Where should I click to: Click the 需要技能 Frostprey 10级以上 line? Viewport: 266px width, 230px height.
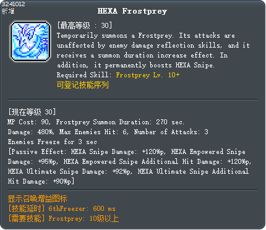point(64,218)
